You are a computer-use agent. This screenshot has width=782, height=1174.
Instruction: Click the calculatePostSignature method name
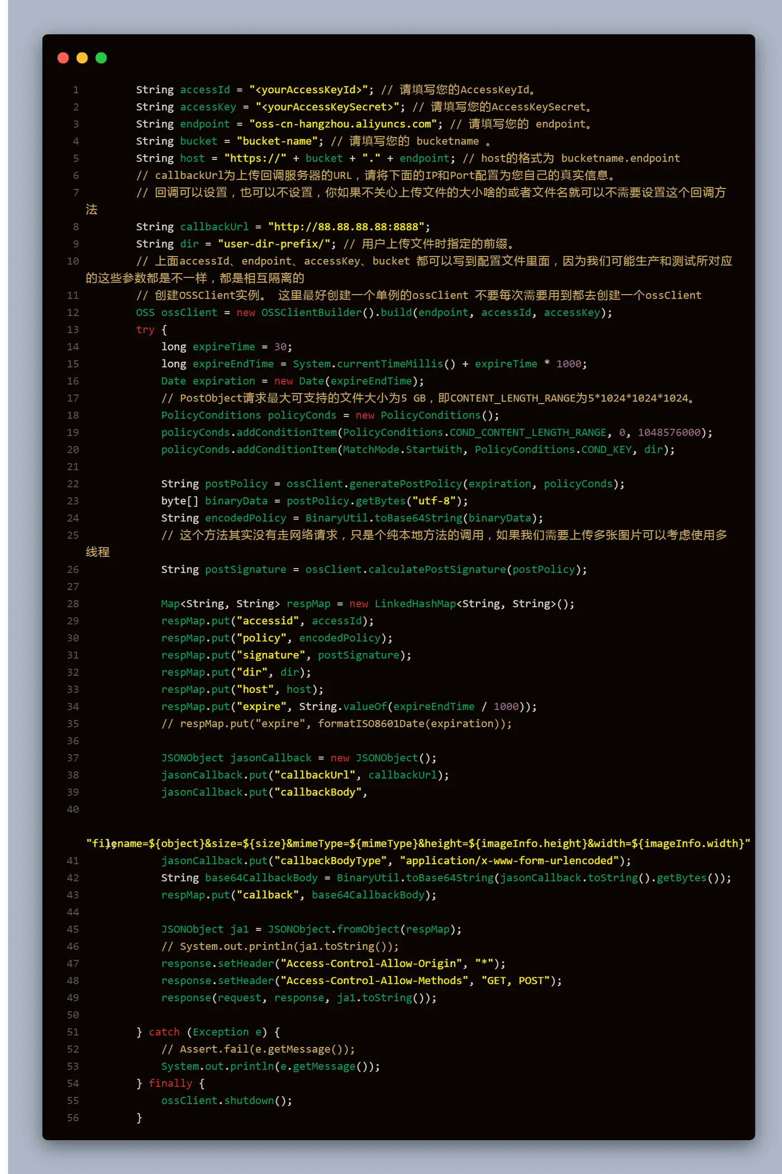point(437,570)
